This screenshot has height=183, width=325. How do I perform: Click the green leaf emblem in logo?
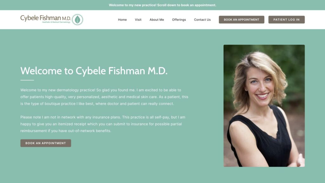(77, 19)
